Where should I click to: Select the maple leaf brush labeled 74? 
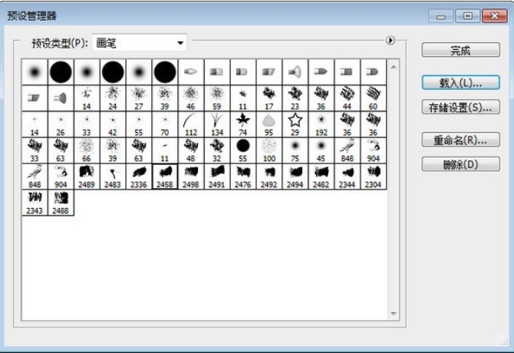click(243, 124)
